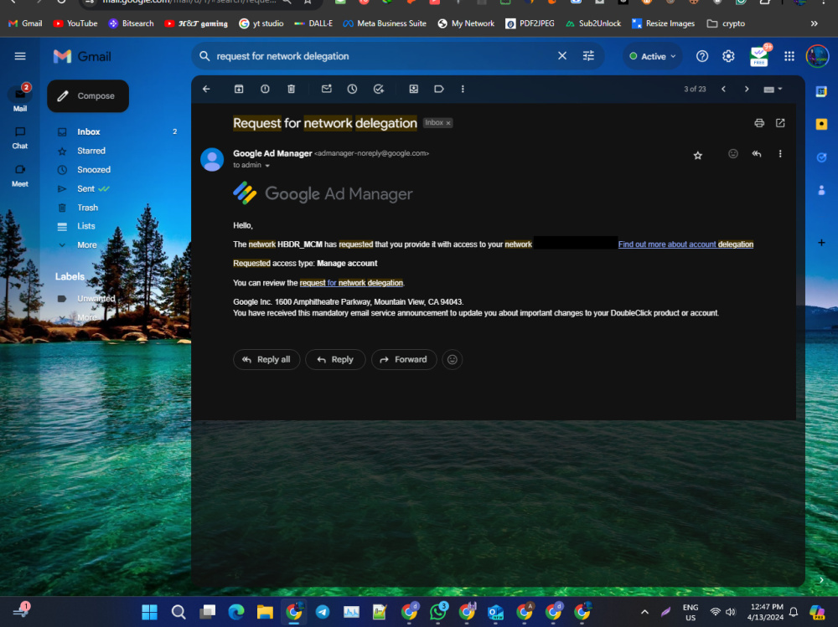Add an emoji reaction to message

(x=733, y=154)
